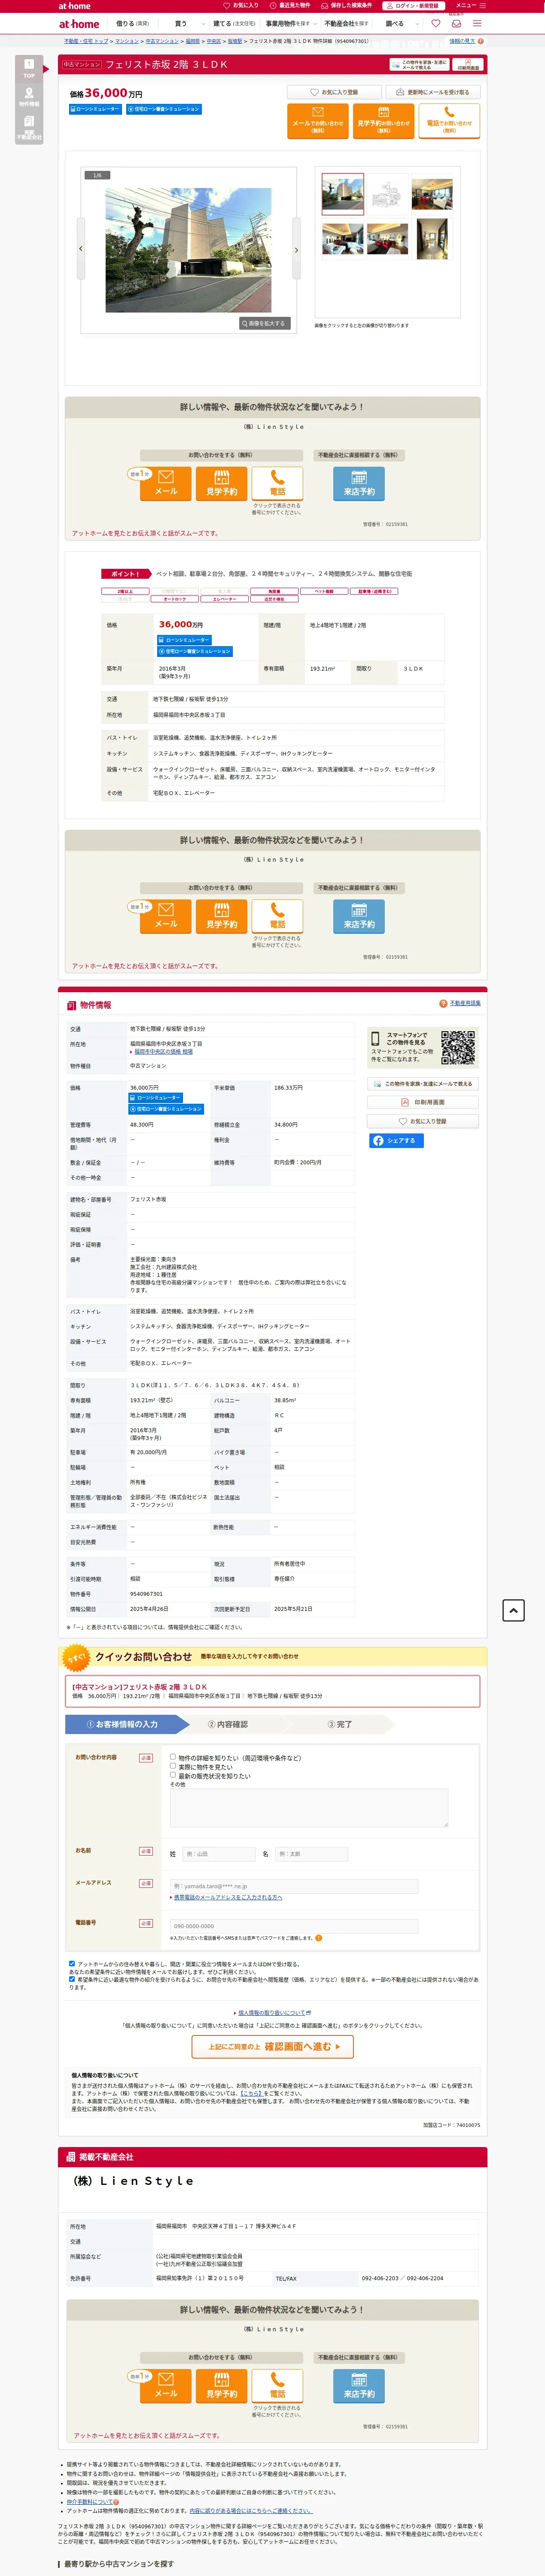The image size is (545, 2576).
Task: Click the inbox notification icon in header
Action: pyautogui.click(x=456, y=24)
